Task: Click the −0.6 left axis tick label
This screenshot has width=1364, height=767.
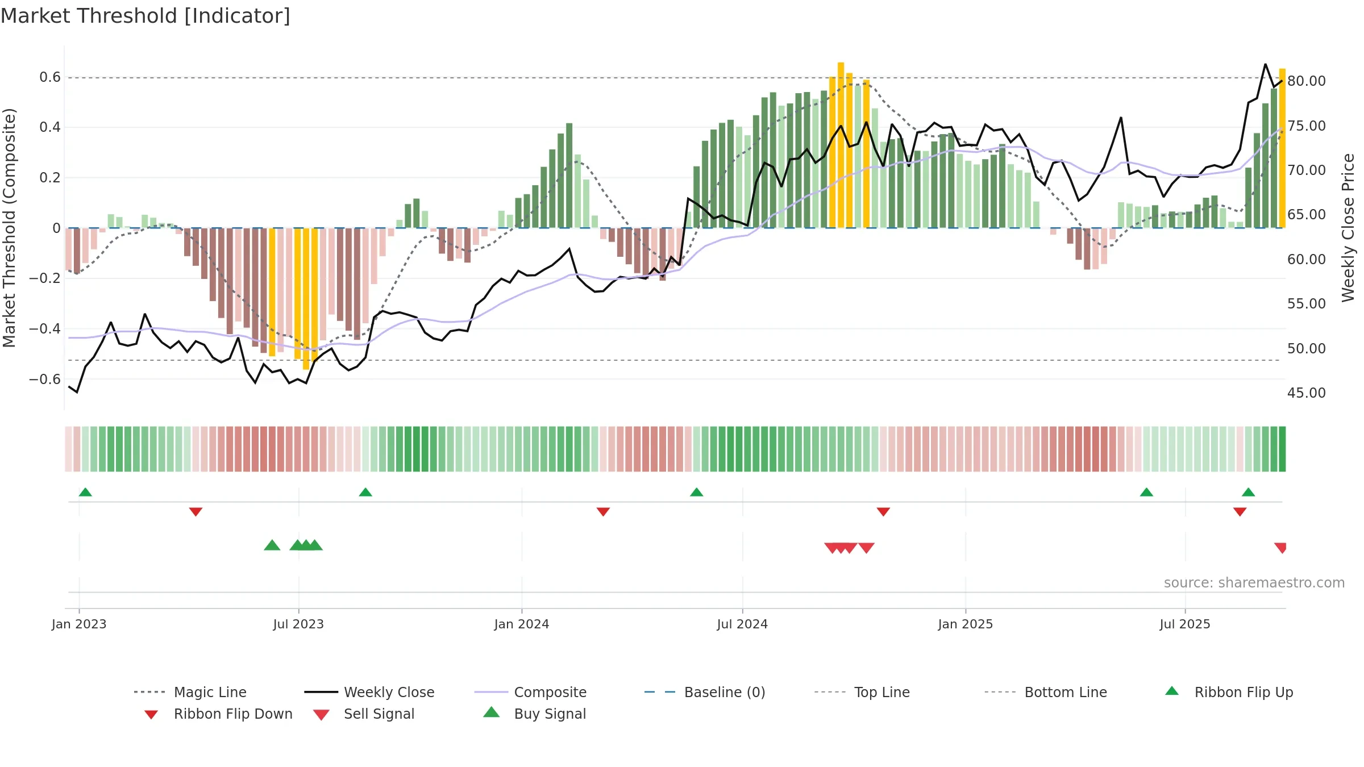Action: 45,380
